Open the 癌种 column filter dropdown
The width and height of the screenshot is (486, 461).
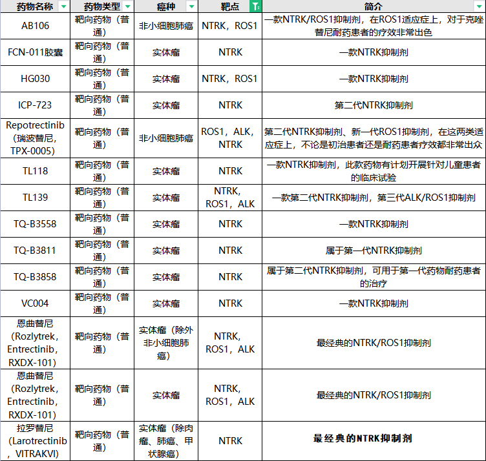point(192,6)
